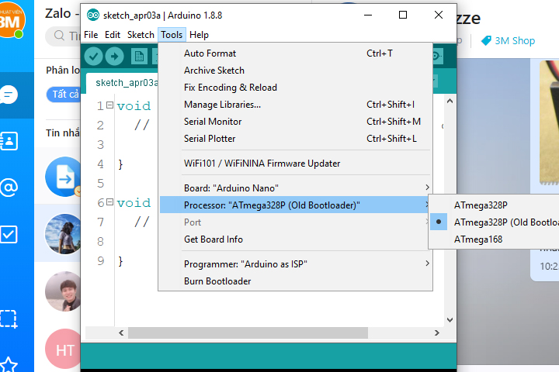Expand the Processor submenu entry
The image size is (559, 372).
[295, 205]
